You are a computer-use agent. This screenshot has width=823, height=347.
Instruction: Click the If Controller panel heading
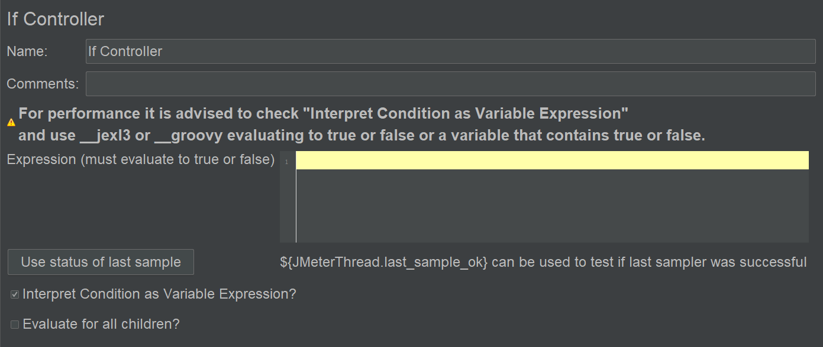click(56, 19)
